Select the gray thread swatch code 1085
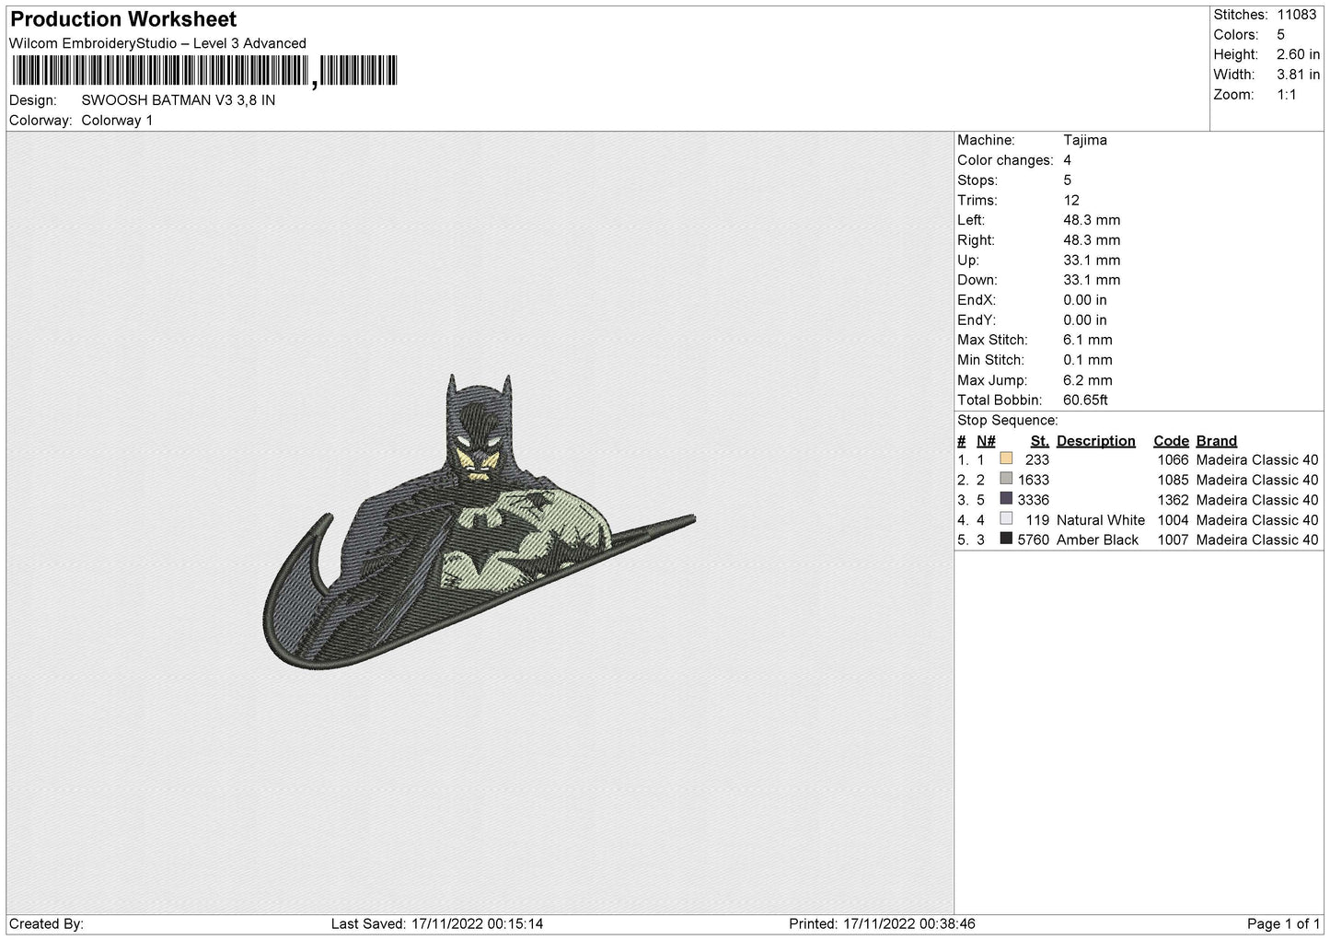Image resolution: width=1330 pixels, height=940 pixels. pyautogui.click(x=1006, y=479)
